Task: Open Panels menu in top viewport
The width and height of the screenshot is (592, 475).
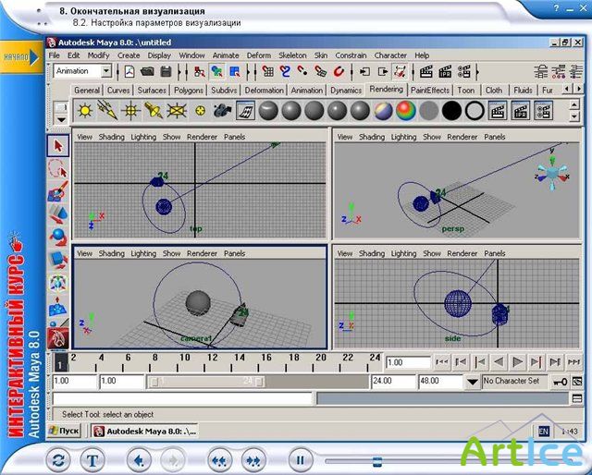Action: (x=234, y=137)
